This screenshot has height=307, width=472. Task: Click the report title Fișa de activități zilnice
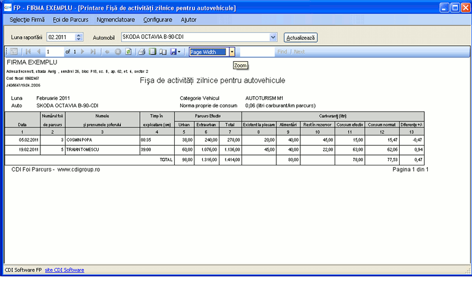pyautogui.click(x=212, y=80)
